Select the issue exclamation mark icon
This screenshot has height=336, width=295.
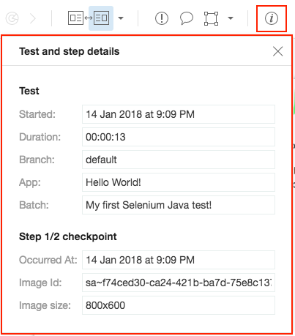[x=162, y=18]
